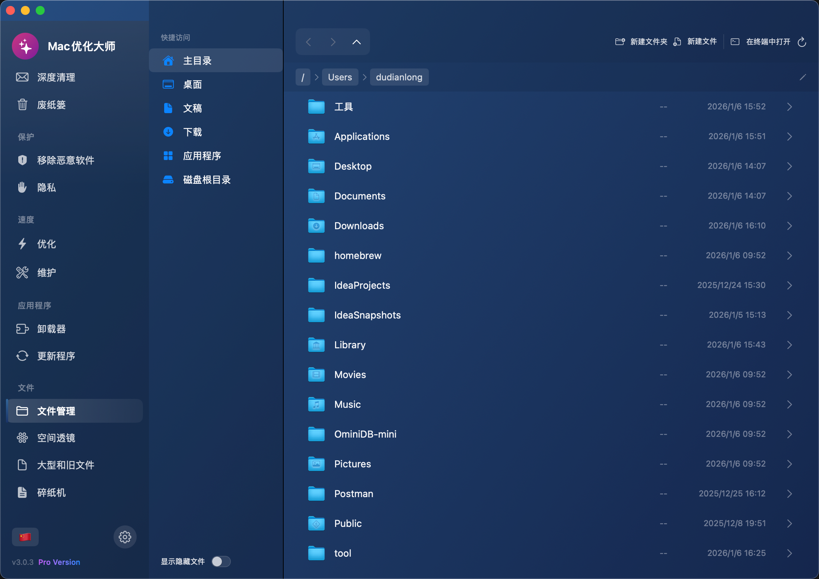Click the refresh icon in the toolbar
Image resolution: width=819 pixels, height=579 pixels.
point(802,42)
